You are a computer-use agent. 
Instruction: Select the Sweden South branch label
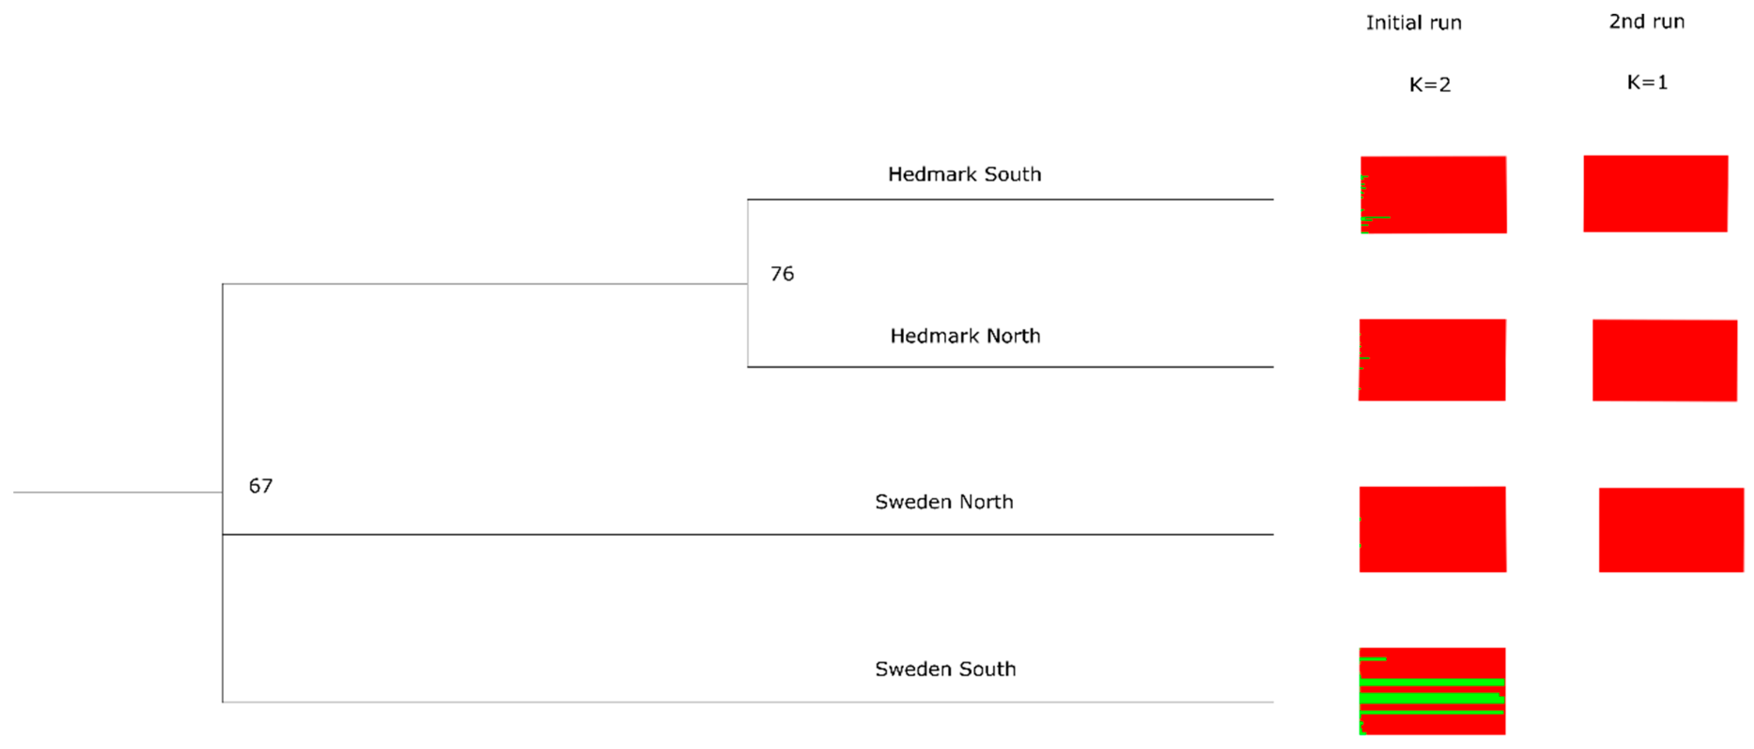(x=945, y=669)
